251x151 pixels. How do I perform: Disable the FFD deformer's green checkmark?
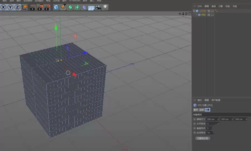(x=213, y=15)
